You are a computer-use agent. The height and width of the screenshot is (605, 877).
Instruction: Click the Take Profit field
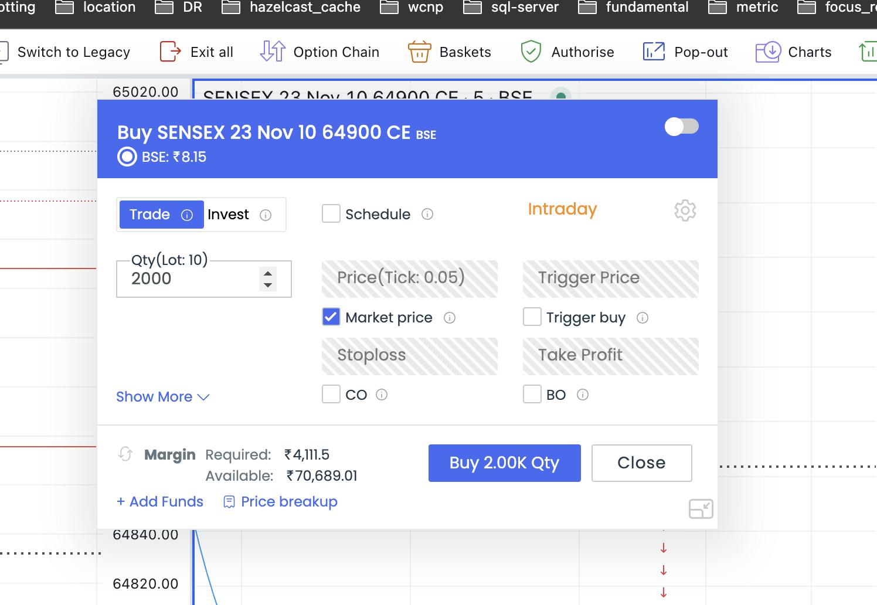[x=610, y=356]
